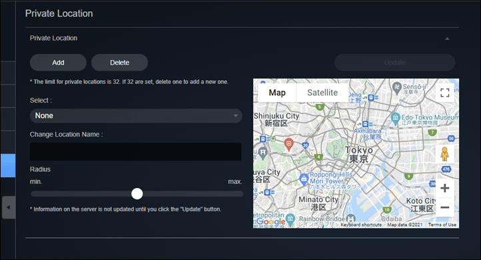Click the Sensō-ji temple marker icon
481x260 pixels.
tap(397, 87)
